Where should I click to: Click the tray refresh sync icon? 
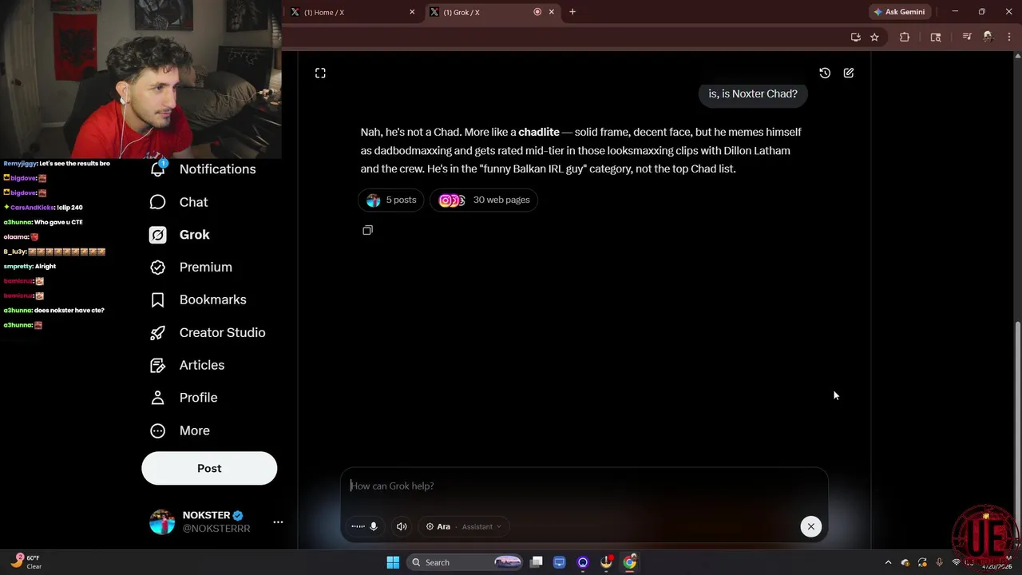pos(923,562)
